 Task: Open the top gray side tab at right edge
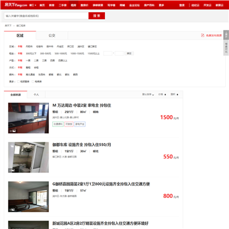click(226, 35)
